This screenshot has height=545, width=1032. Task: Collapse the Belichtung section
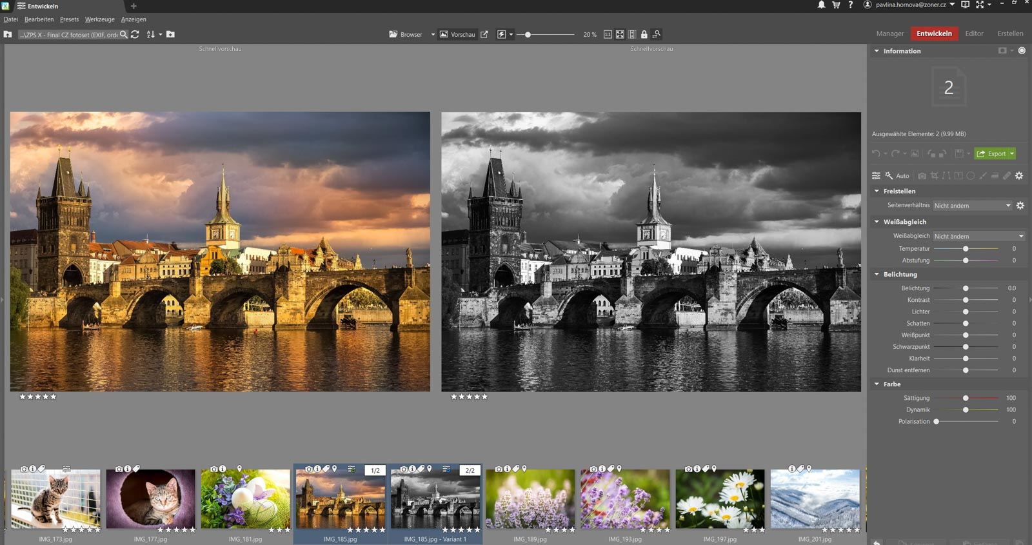877,274
